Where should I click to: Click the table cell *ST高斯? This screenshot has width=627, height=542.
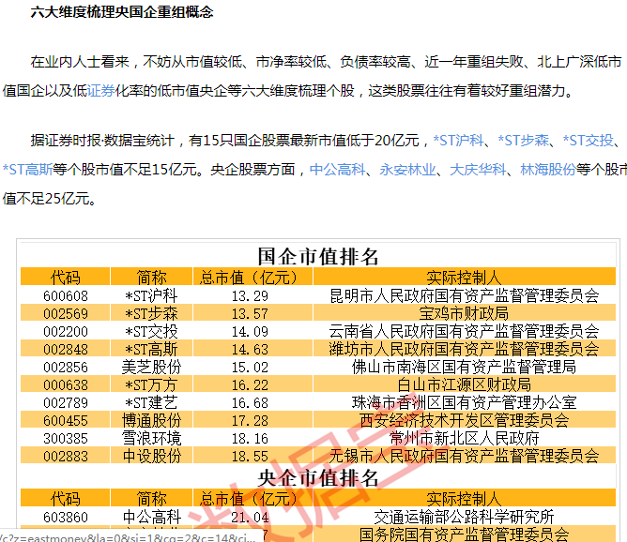pyautogui.click(x=151, y=350)
